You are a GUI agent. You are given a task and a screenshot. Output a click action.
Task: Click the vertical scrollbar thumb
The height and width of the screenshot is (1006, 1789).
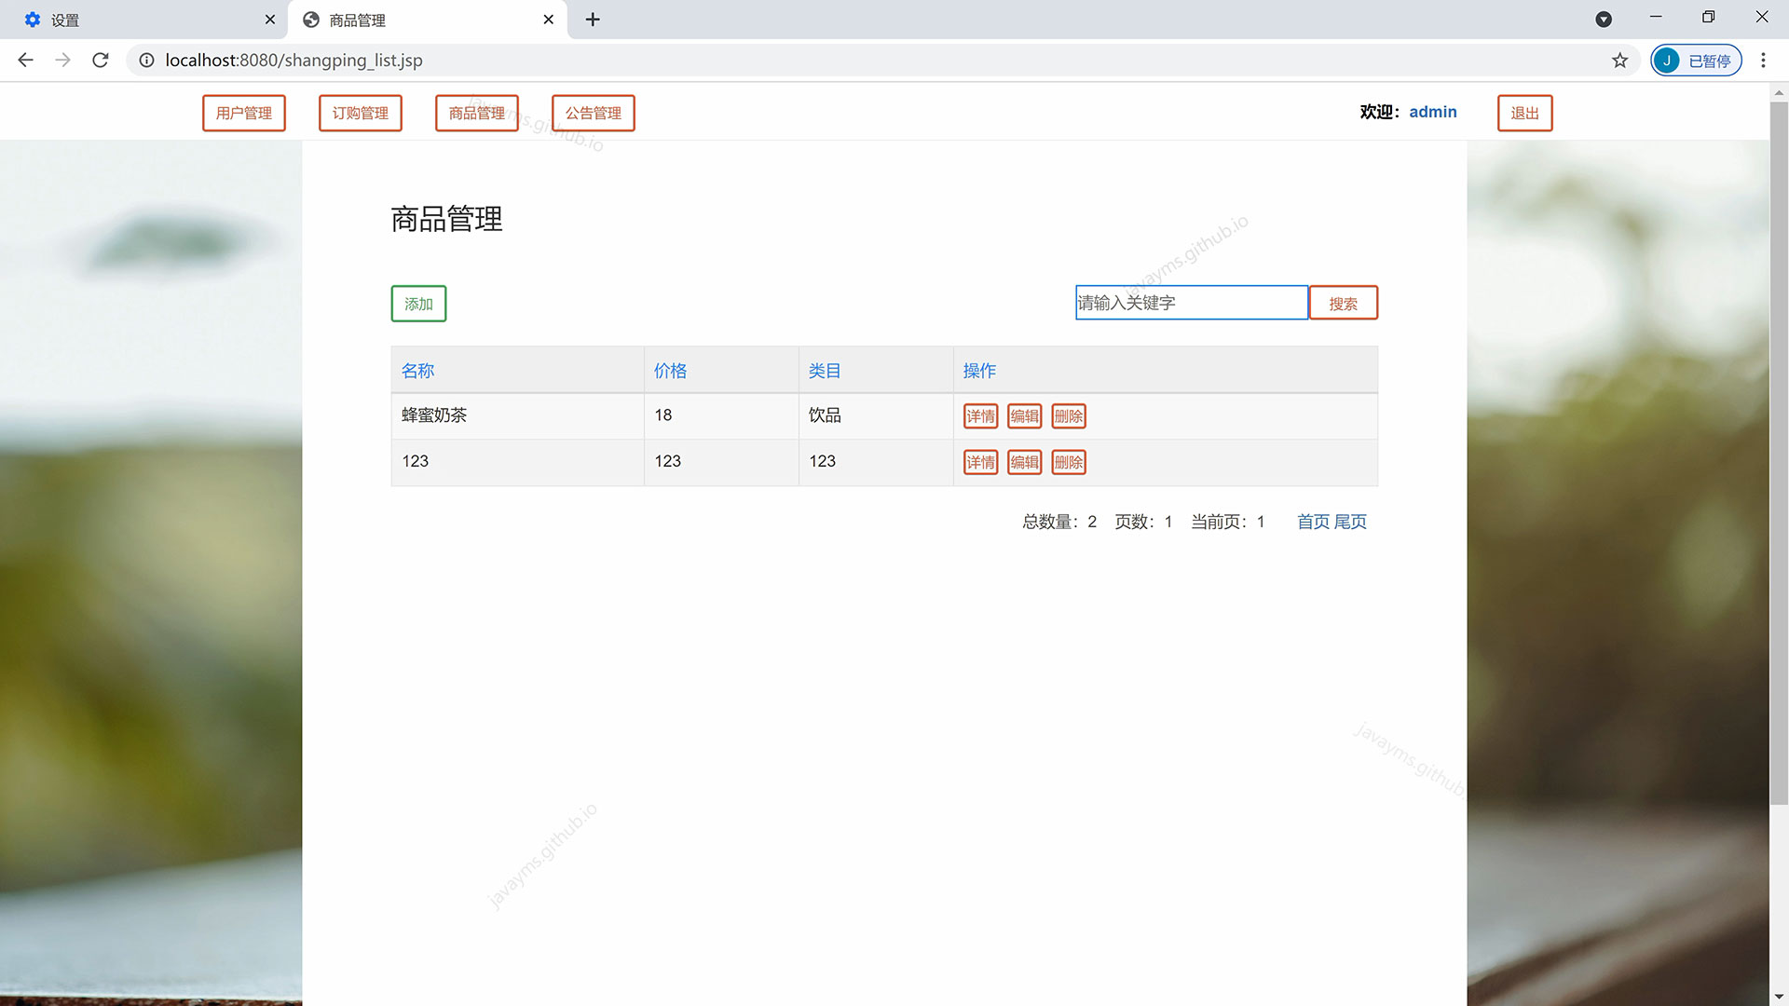pyautogui.click(x=1779, y=452)
